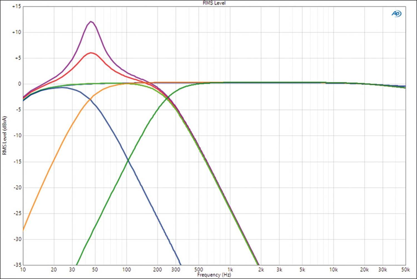Select the orange high-pass trace on its rising slope

tap(54, 160)
